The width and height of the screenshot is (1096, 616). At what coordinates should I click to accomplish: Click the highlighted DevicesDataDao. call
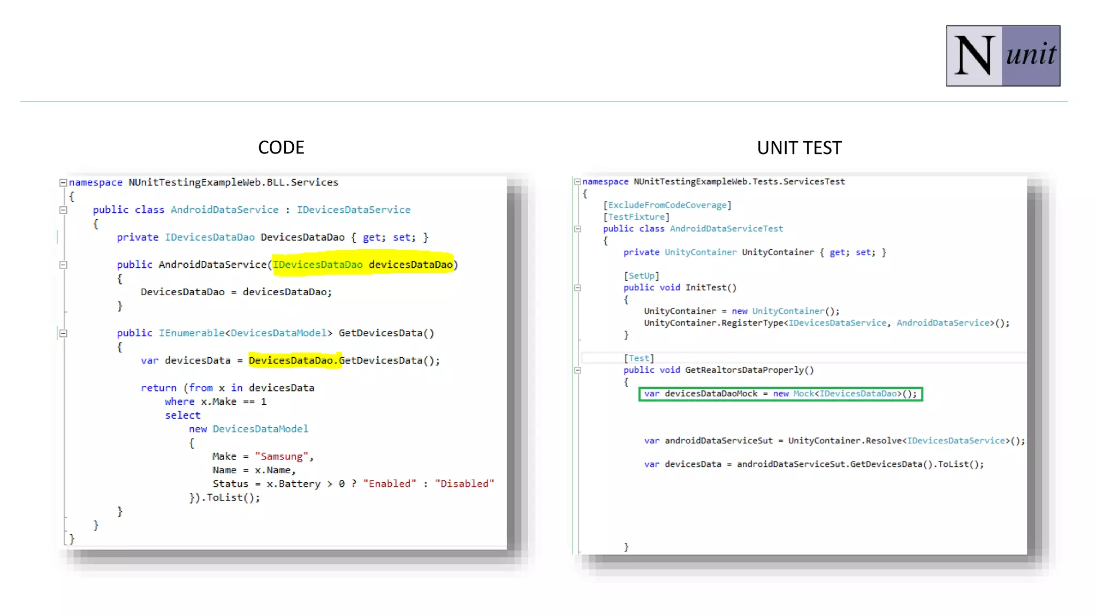pyautogui.click(x=294, y=360)
